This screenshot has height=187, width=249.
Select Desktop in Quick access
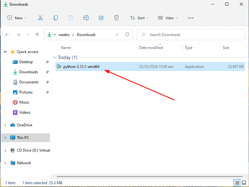[x=26, y=62]
